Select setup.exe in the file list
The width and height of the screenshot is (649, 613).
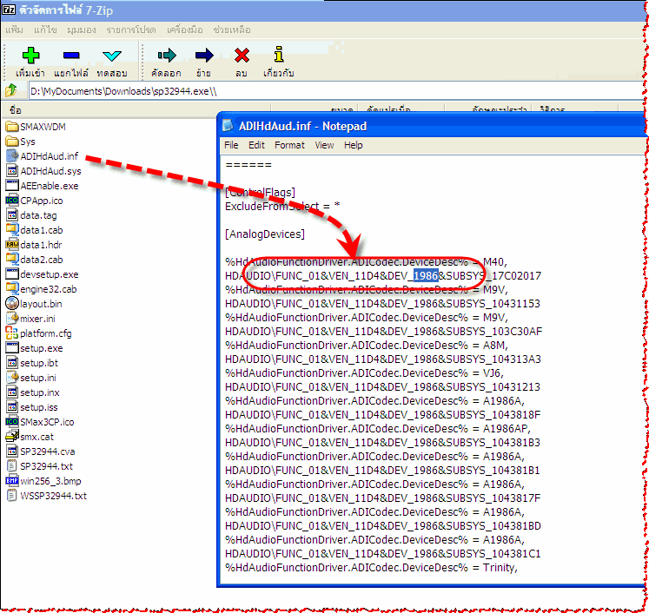pyautogui.click(x=41, y=348)
